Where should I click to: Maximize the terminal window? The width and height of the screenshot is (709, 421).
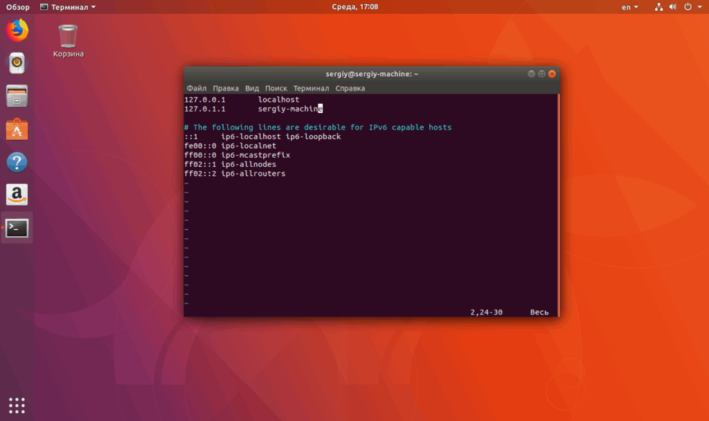coord(541,73)
